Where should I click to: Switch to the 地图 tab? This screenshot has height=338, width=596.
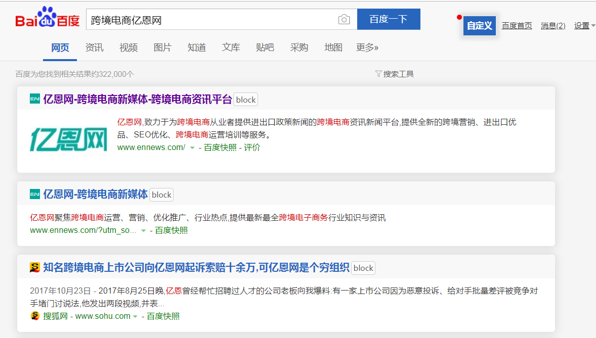[333, 47]
